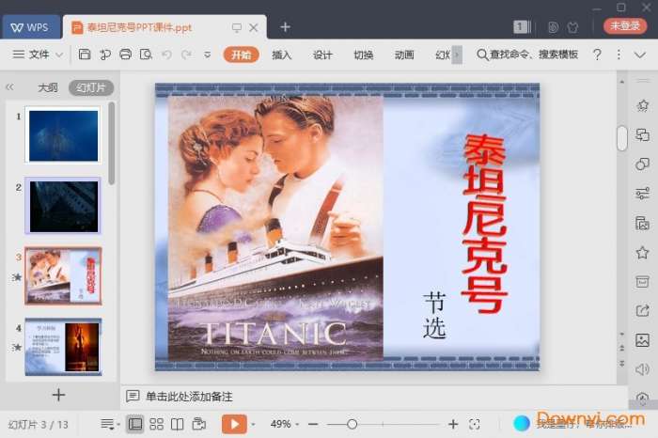The image size is (658, 438).
Task: Click the presentation display icon in document tab
Action: (x=237, y=27)
